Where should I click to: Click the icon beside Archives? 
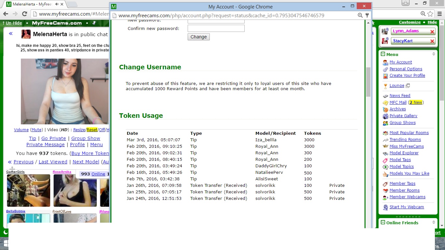point(385,109)
